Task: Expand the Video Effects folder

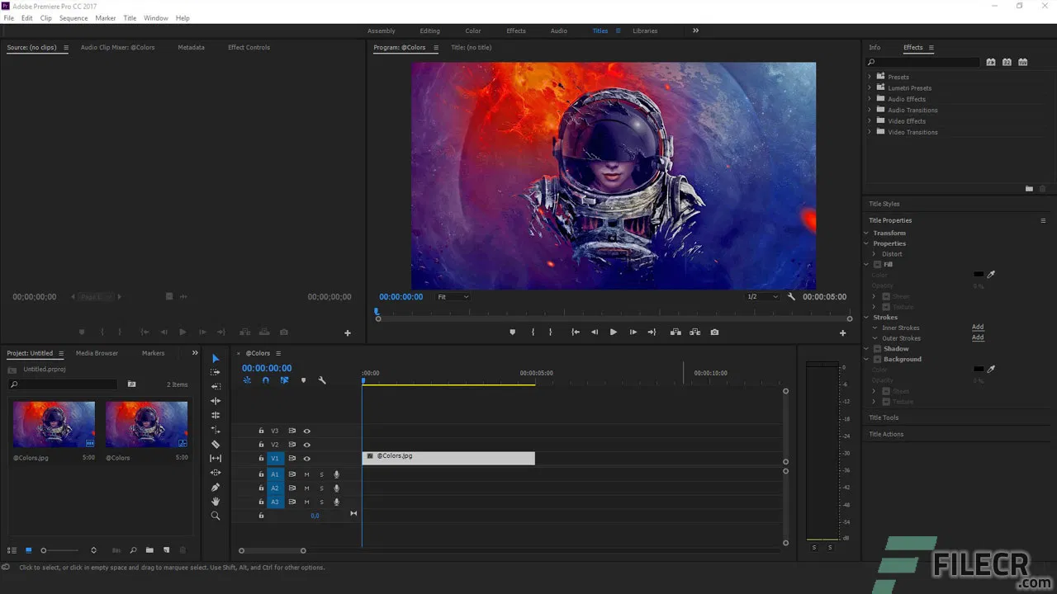Action: (870, 121)
